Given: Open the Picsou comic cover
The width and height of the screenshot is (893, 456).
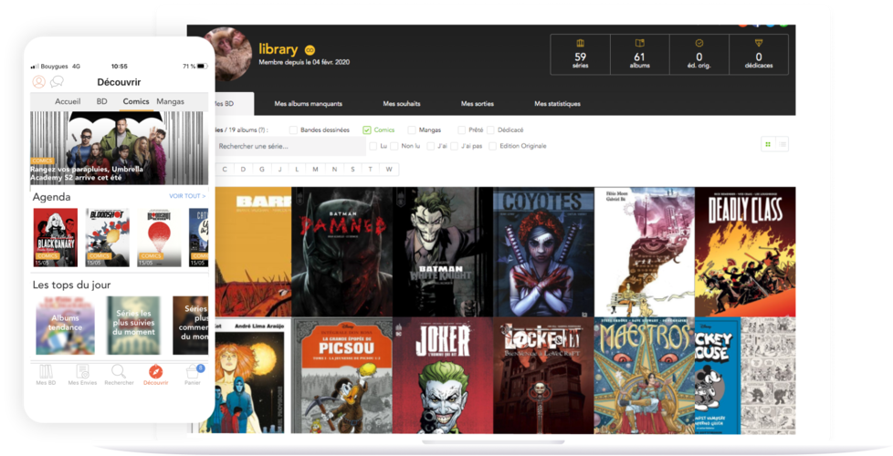Looking at the screenshot, I should coord(342,376).
